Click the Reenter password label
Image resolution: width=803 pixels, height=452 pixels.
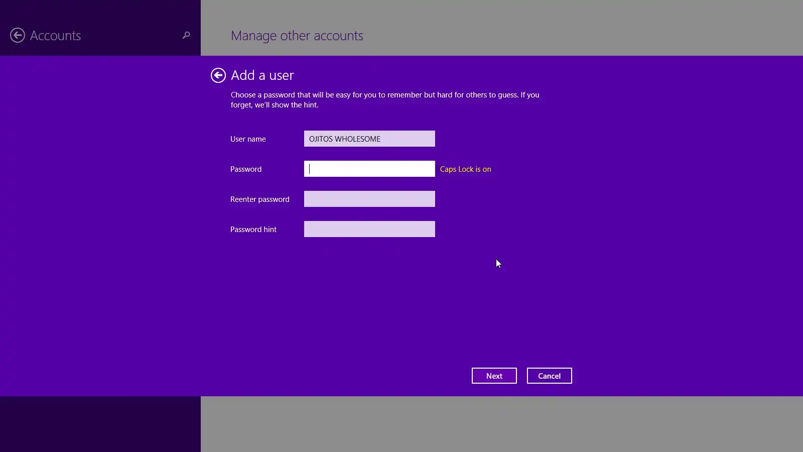pyautogui.click(x=260, y=199)
